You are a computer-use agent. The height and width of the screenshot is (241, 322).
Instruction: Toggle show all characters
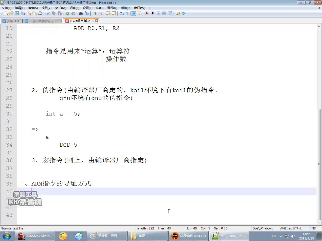click(128, 13)
